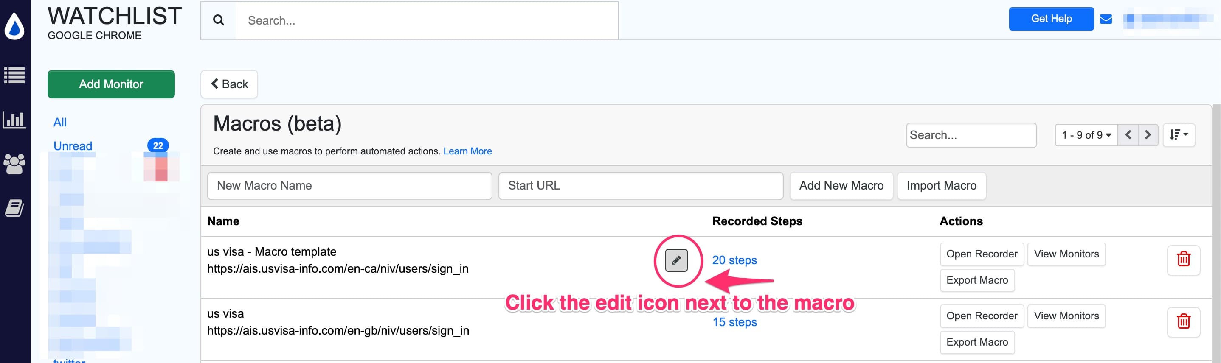
Task: Click the Add Monitor button
Action: 111,84
